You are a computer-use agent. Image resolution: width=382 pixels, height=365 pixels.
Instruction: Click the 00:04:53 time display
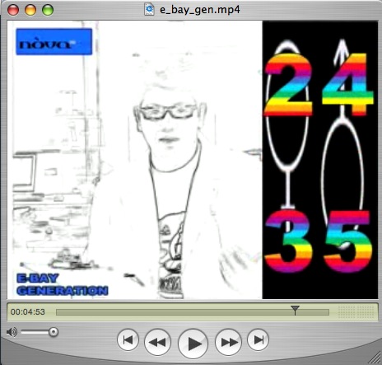pos(28,312)
